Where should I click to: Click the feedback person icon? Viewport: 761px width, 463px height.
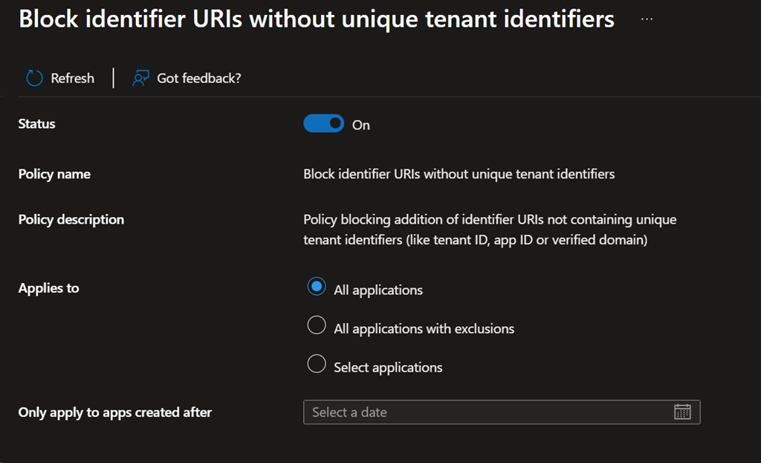141,78
